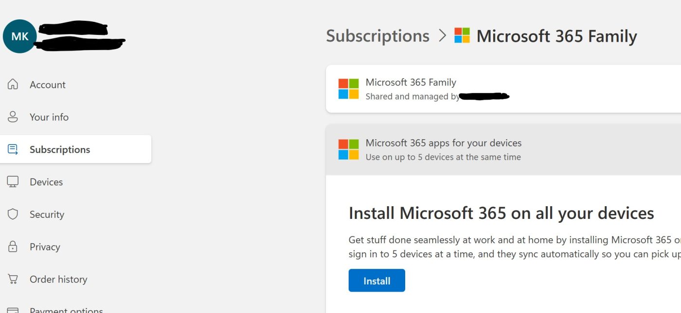The height and width of the screenshot is (313, 681).
Task: Click the Payment options card icon
Action: click(14, 310)
